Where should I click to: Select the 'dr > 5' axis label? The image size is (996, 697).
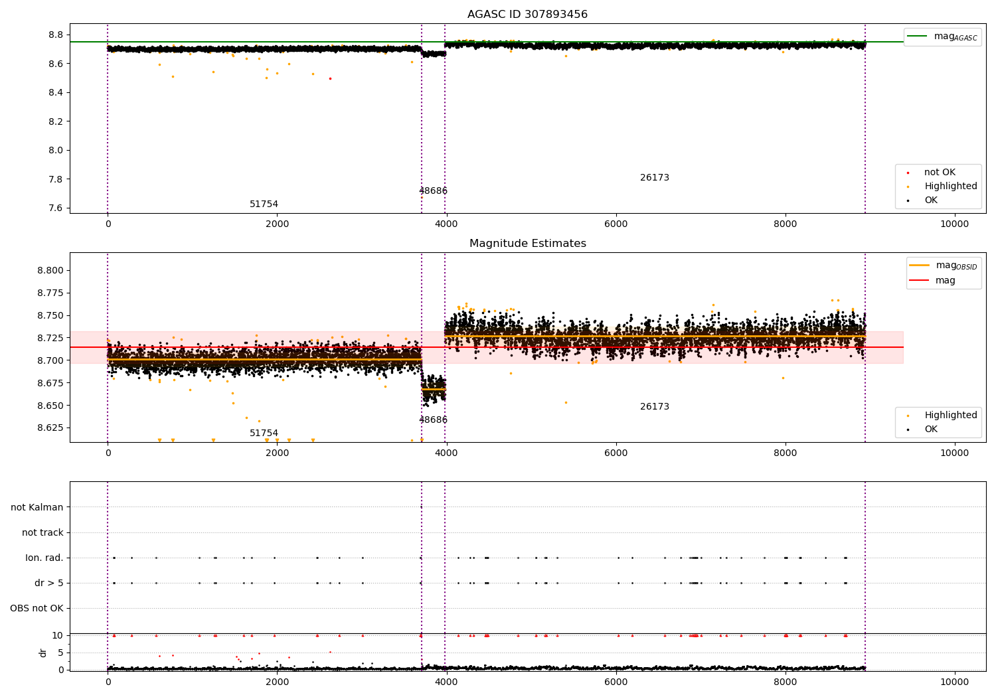[49, 583]
